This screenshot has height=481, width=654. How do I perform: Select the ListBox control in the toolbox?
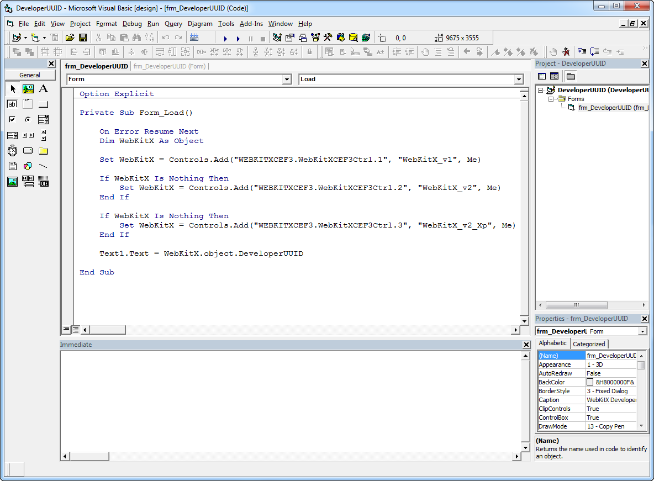pyautogui.click(x=13, y=135)
